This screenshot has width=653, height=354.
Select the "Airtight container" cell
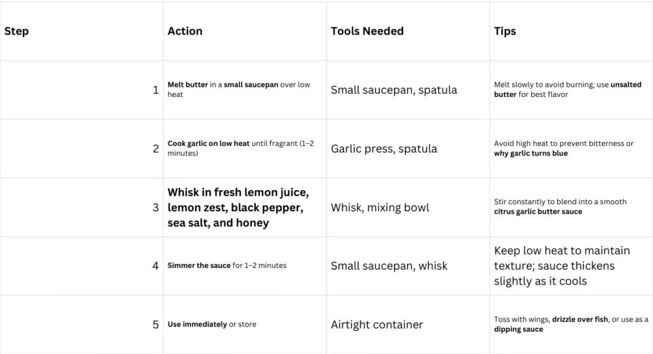pos(377,325)
